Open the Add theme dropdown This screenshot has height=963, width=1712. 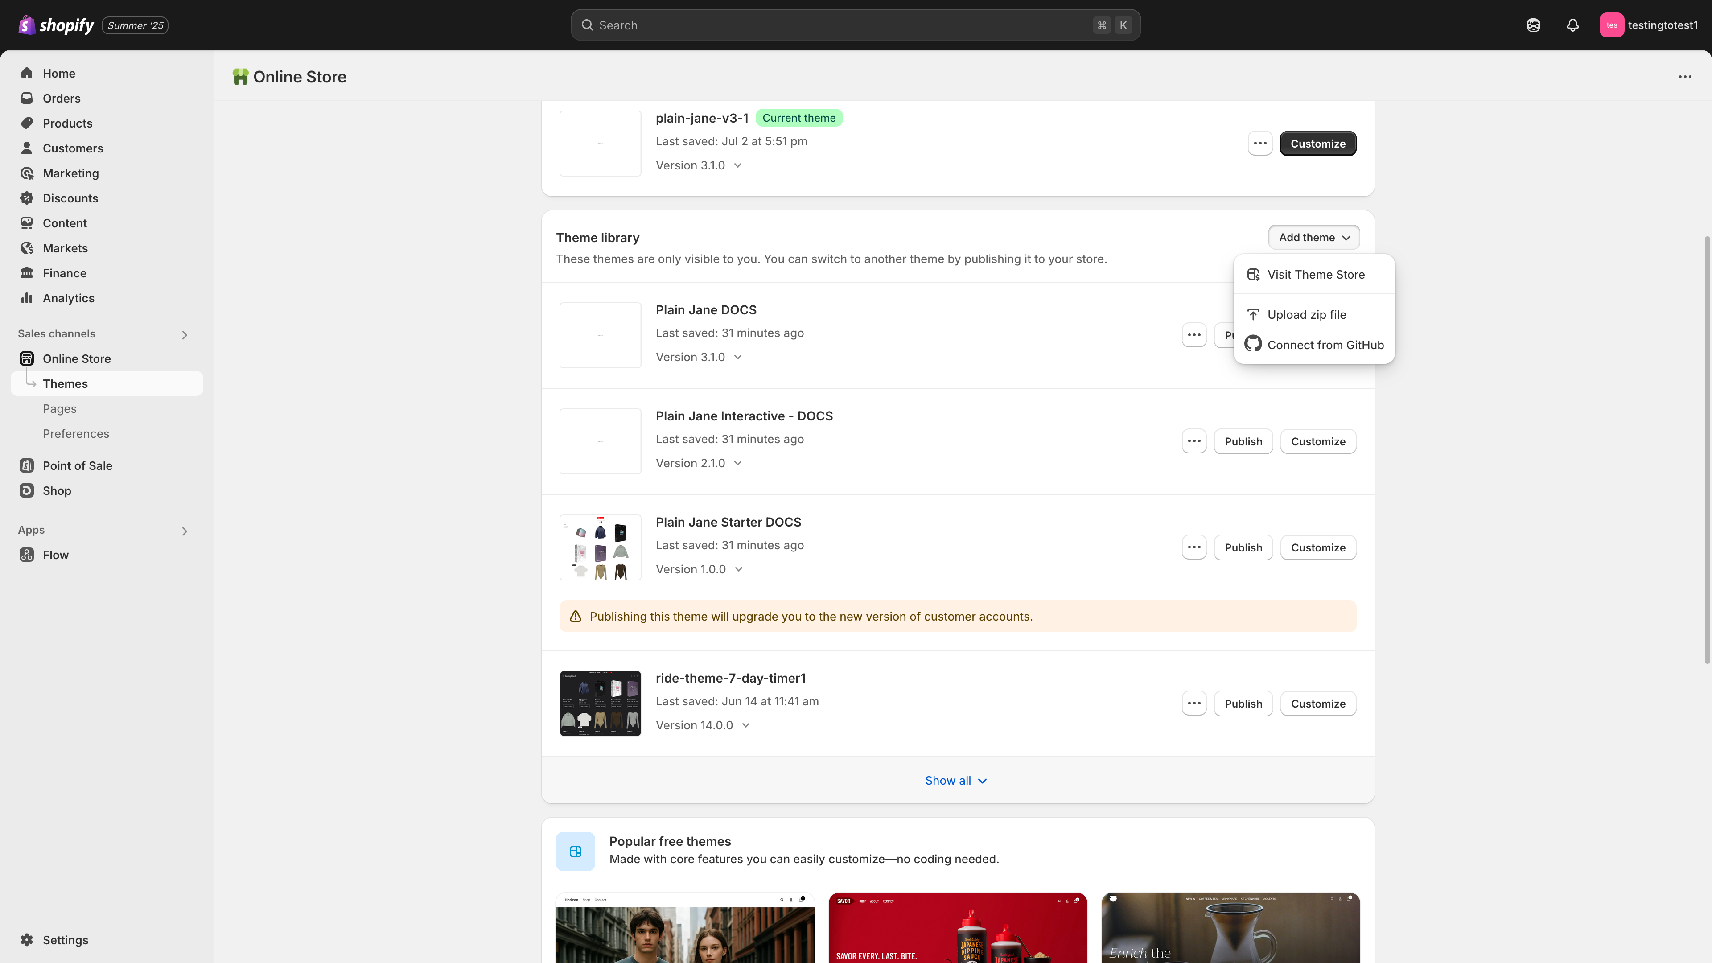(x=1313, y=237)
